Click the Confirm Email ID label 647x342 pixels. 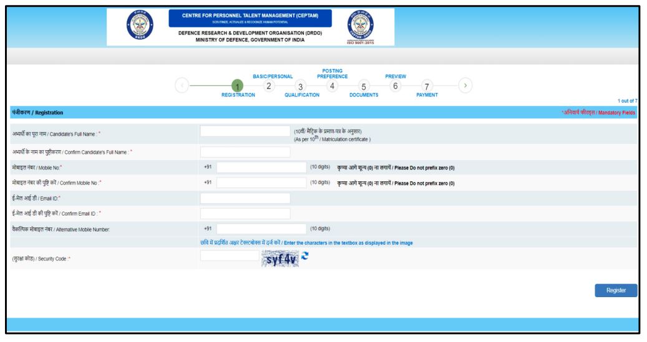click(x=56, y=214)
